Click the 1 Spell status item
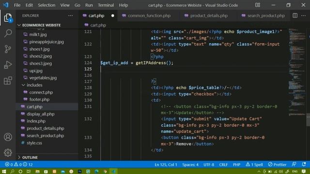310x174 pixels. tap(254, 164)
